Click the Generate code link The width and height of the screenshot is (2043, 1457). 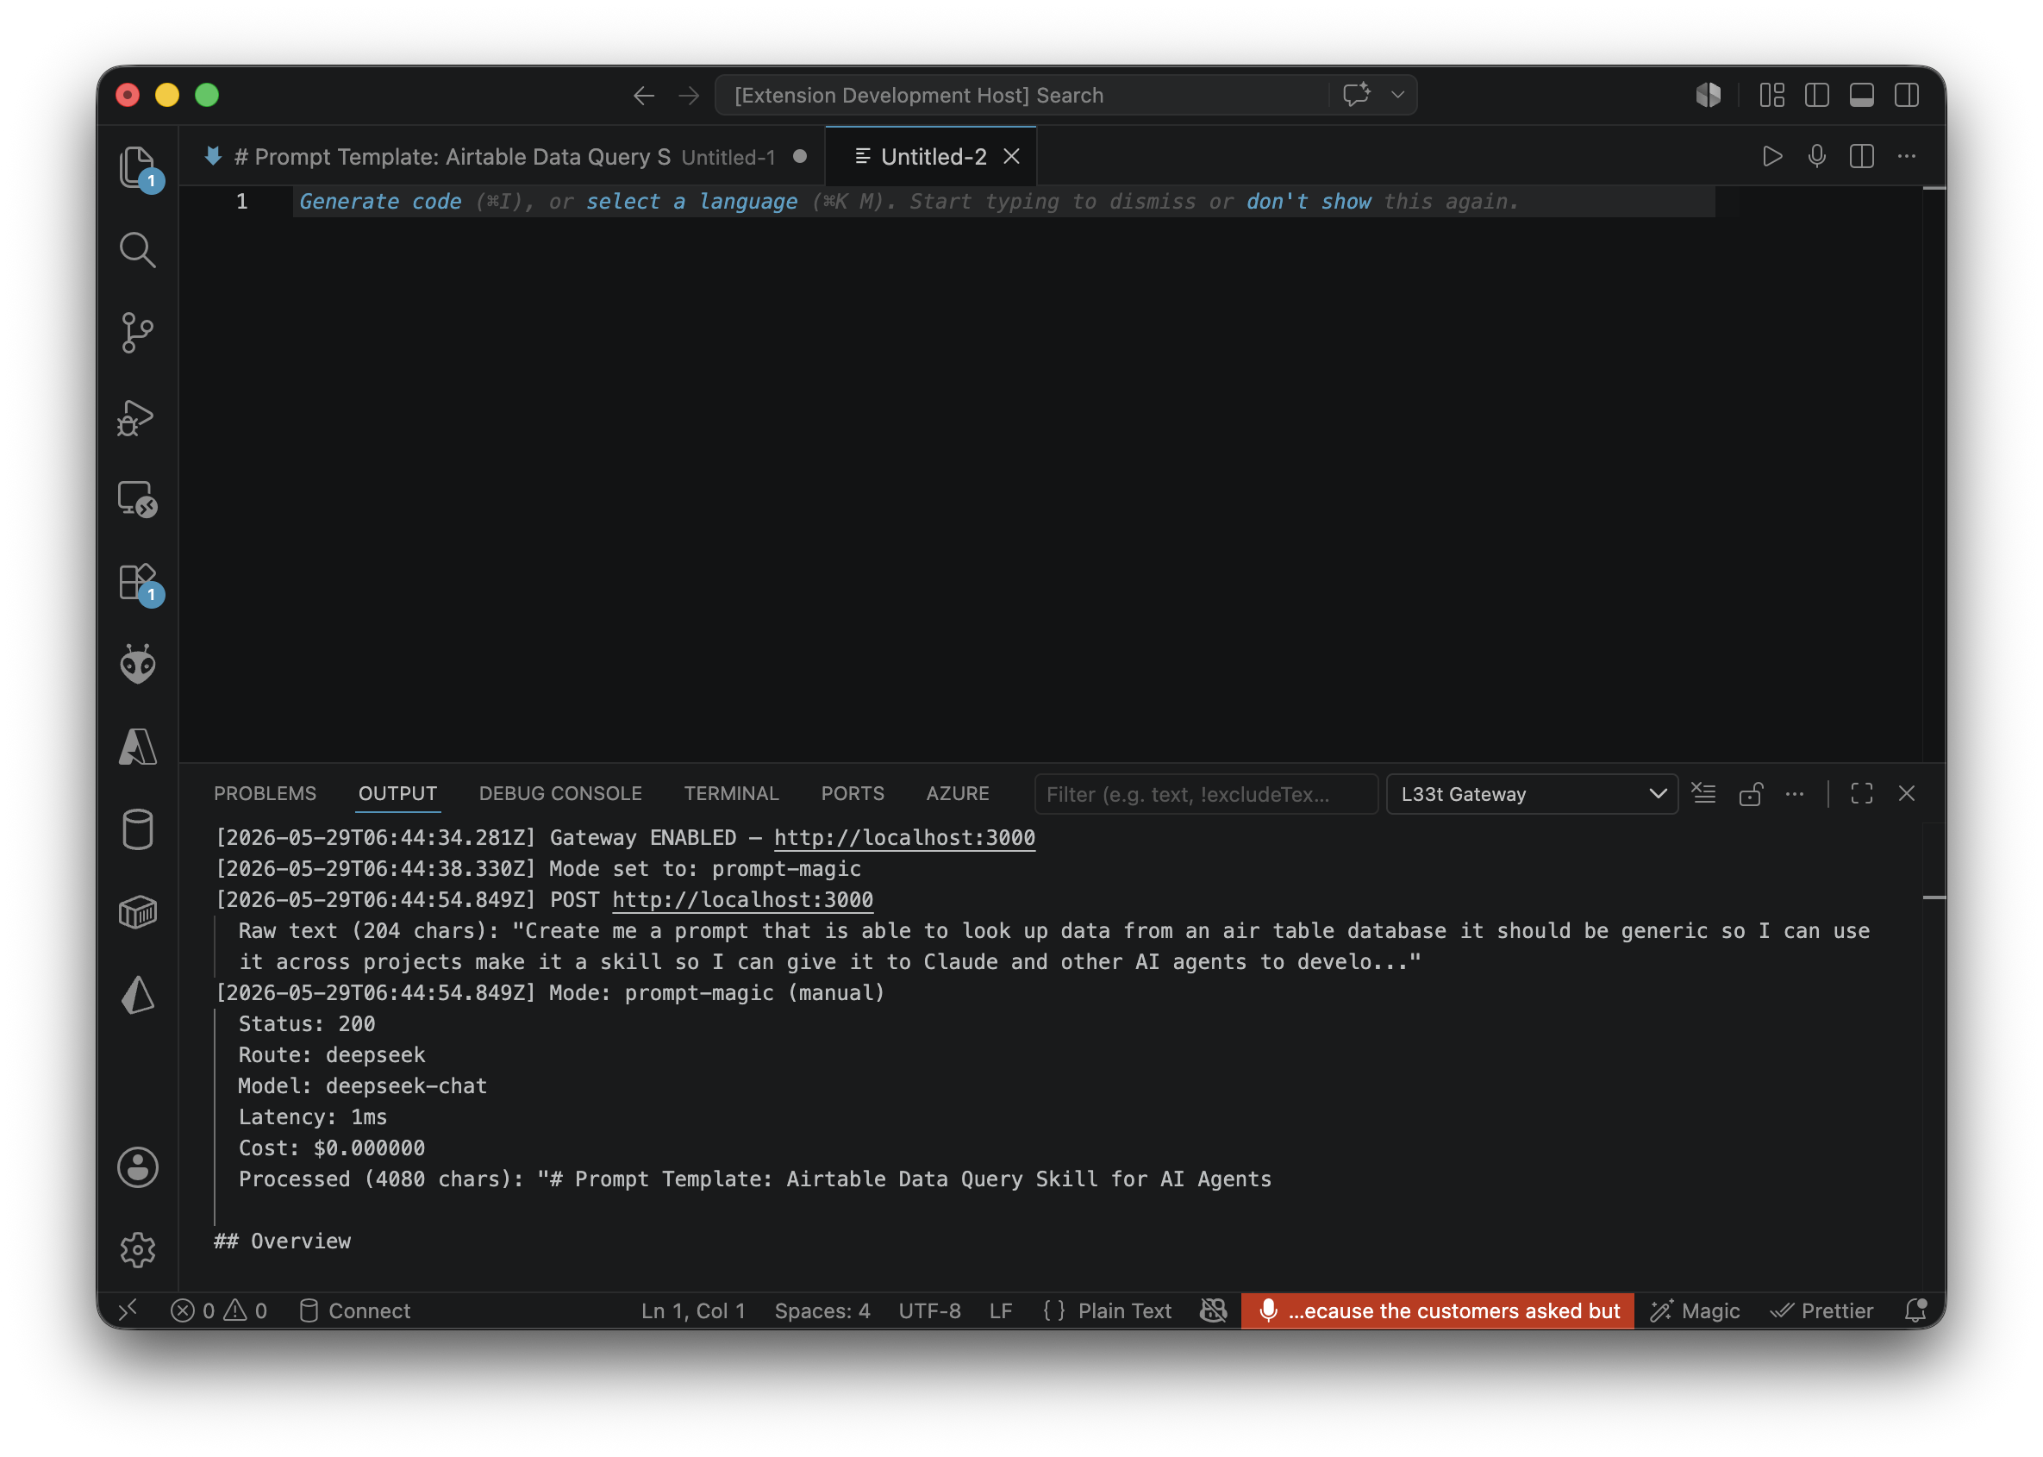point(380,202)
